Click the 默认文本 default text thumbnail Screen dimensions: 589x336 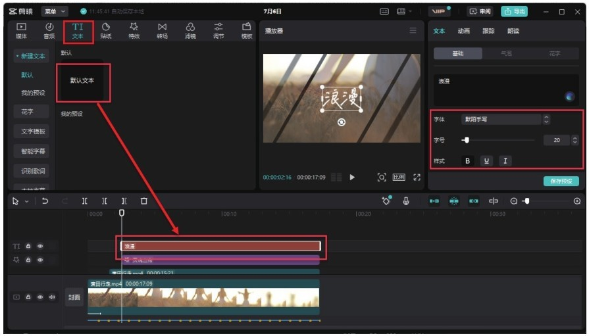[82, 80]
